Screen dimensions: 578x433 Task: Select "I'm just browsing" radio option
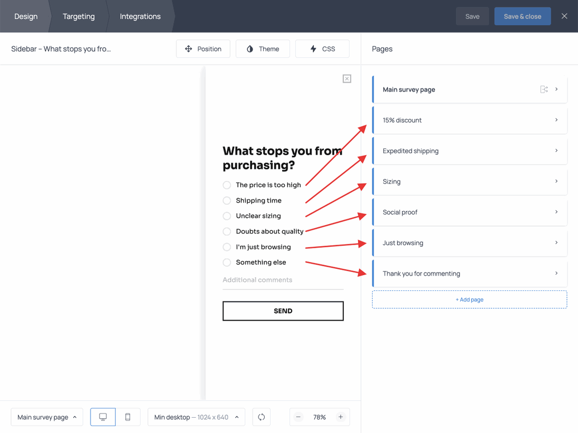click(x=227, y=247)
